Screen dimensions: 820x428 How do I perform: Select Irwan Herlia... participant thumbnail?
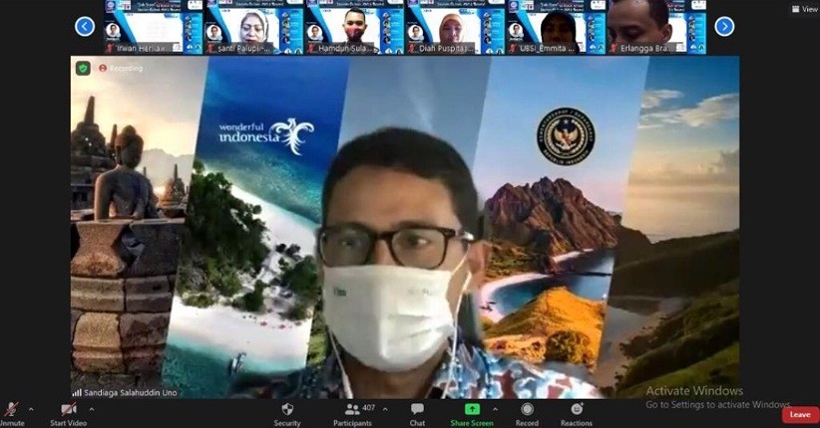pyautogui.click(x=153, y=27)
